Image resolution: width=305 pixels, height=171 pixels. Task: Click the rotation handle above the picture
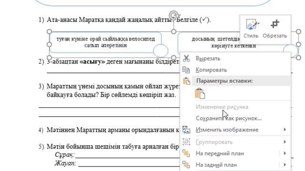174,15
